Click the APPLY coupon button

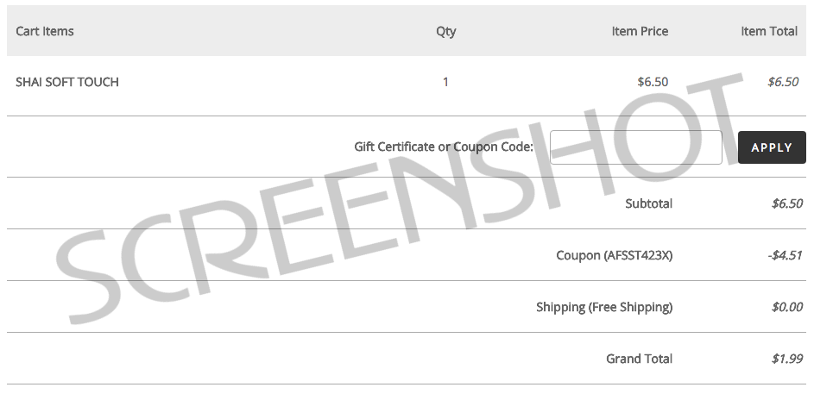(772, 147)
